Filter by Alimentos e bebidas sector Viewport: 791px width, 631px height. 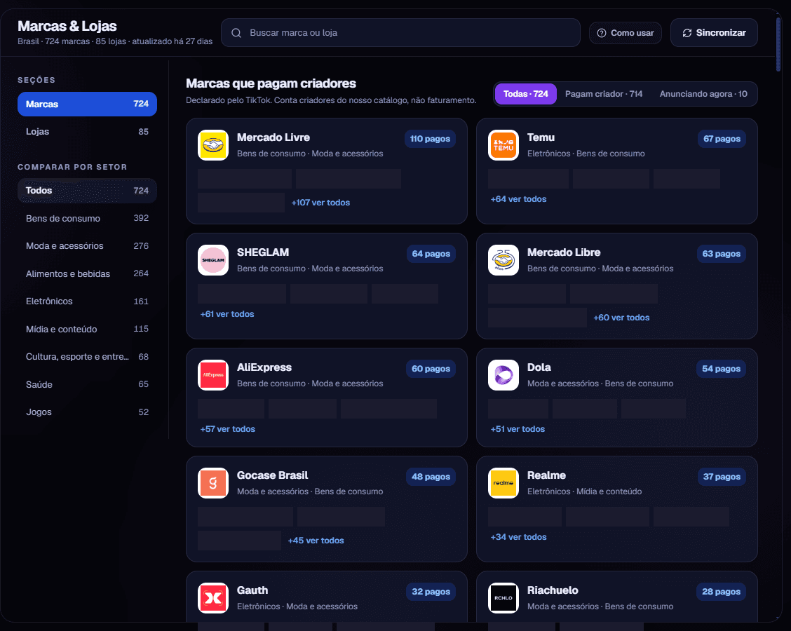coord(87,274)
